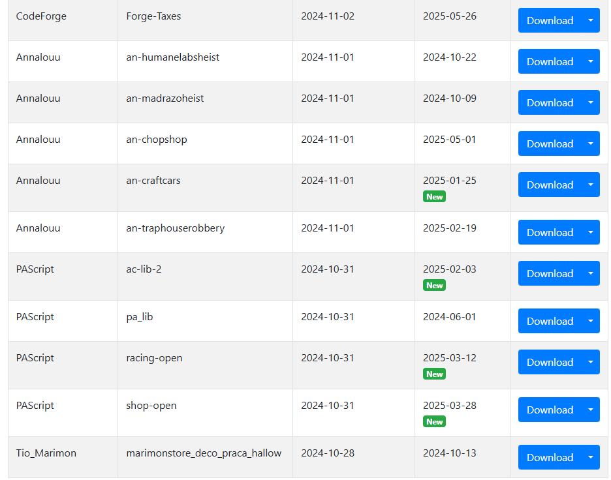Image resolution: width=611 pixels, height=480 pixels.
Task: Click date 2025-02-19 in an-traphouserobbery row
Action: point(450,228)
